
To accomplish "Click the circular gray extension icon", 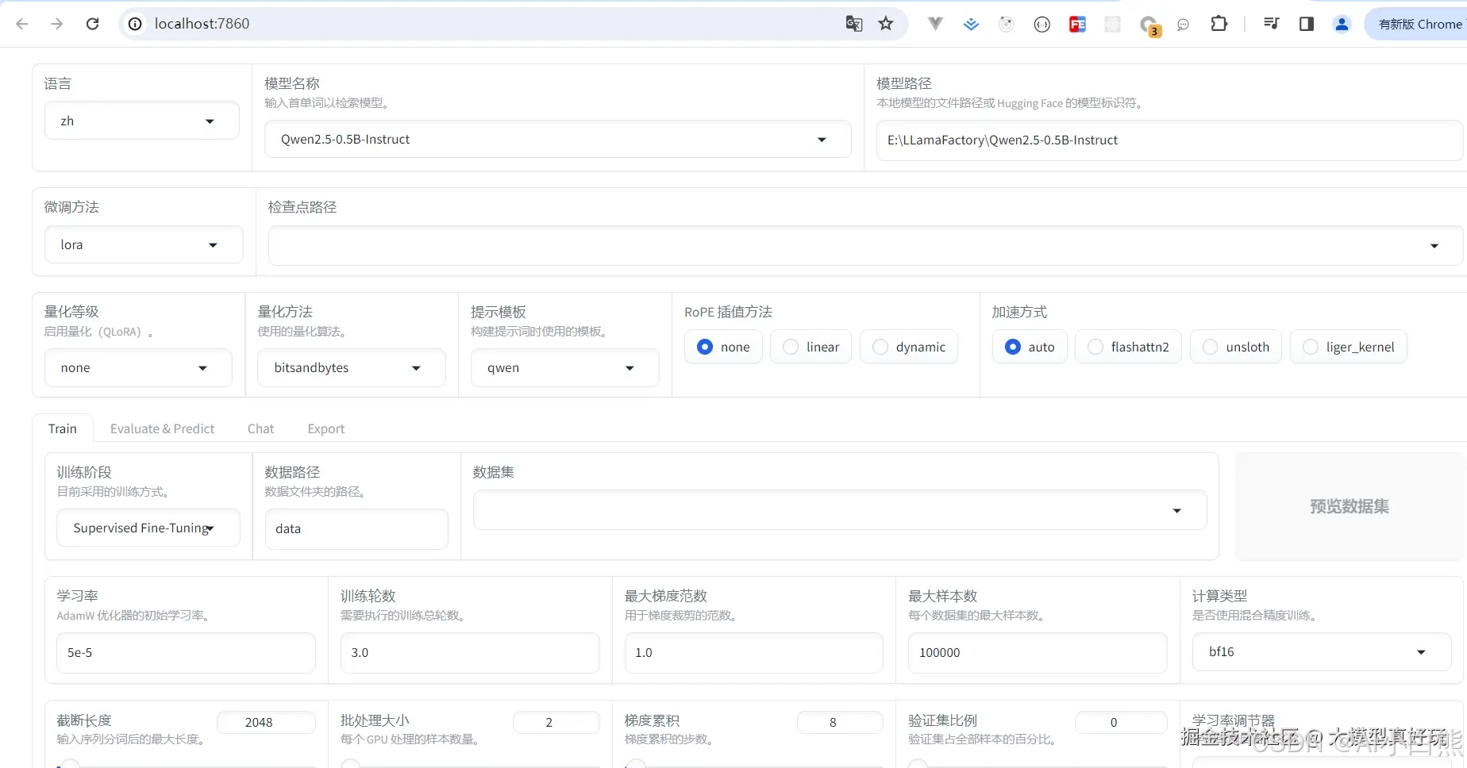I will pyautogui.click(x=1007, y=25).
